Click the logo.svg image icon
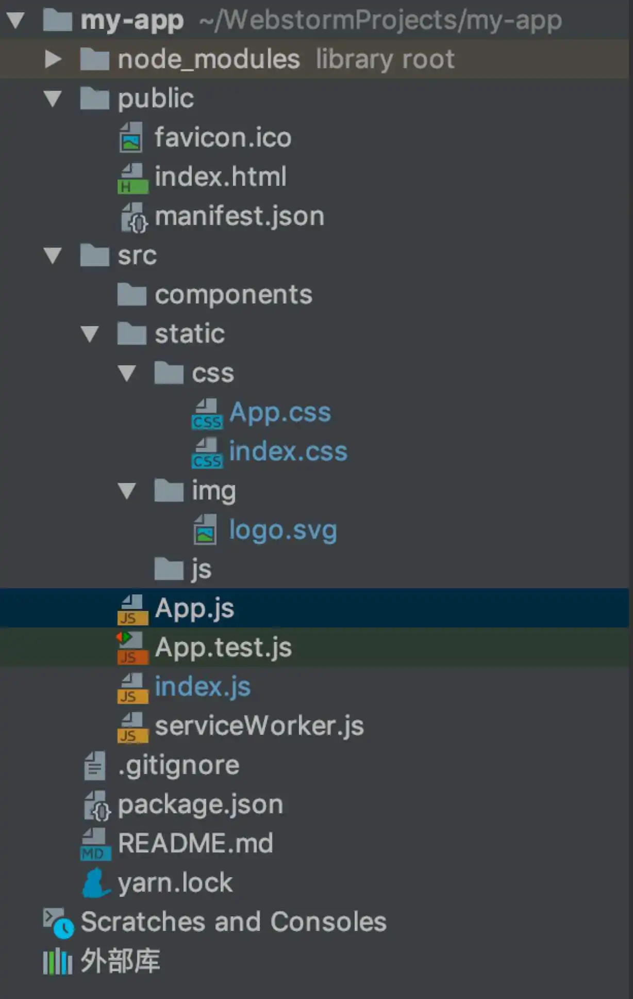Screen dimensions: 633x999 click(x=206, y=530)
